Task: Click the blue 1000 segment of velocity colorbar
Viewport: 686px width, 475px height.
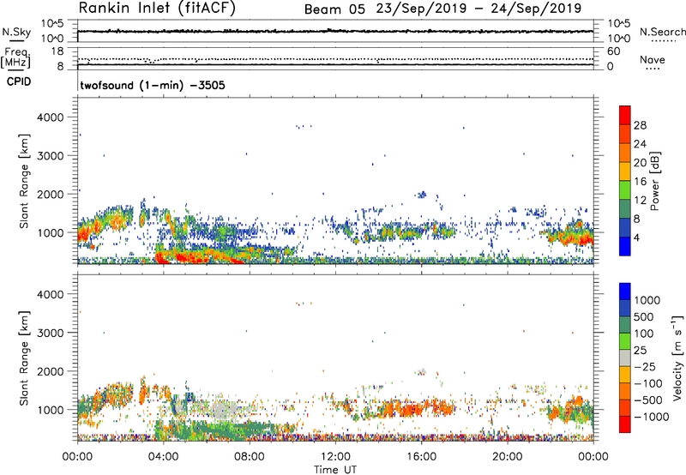Action: [625, 292]
